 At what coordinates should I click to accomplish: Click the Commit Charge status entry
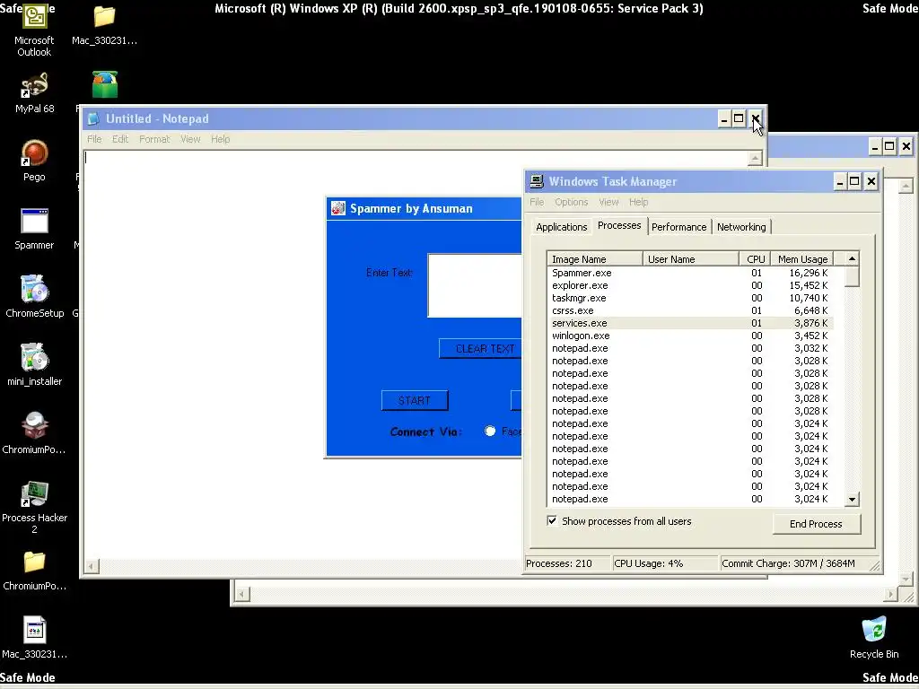pyautogui.click(x=794, y=563)
